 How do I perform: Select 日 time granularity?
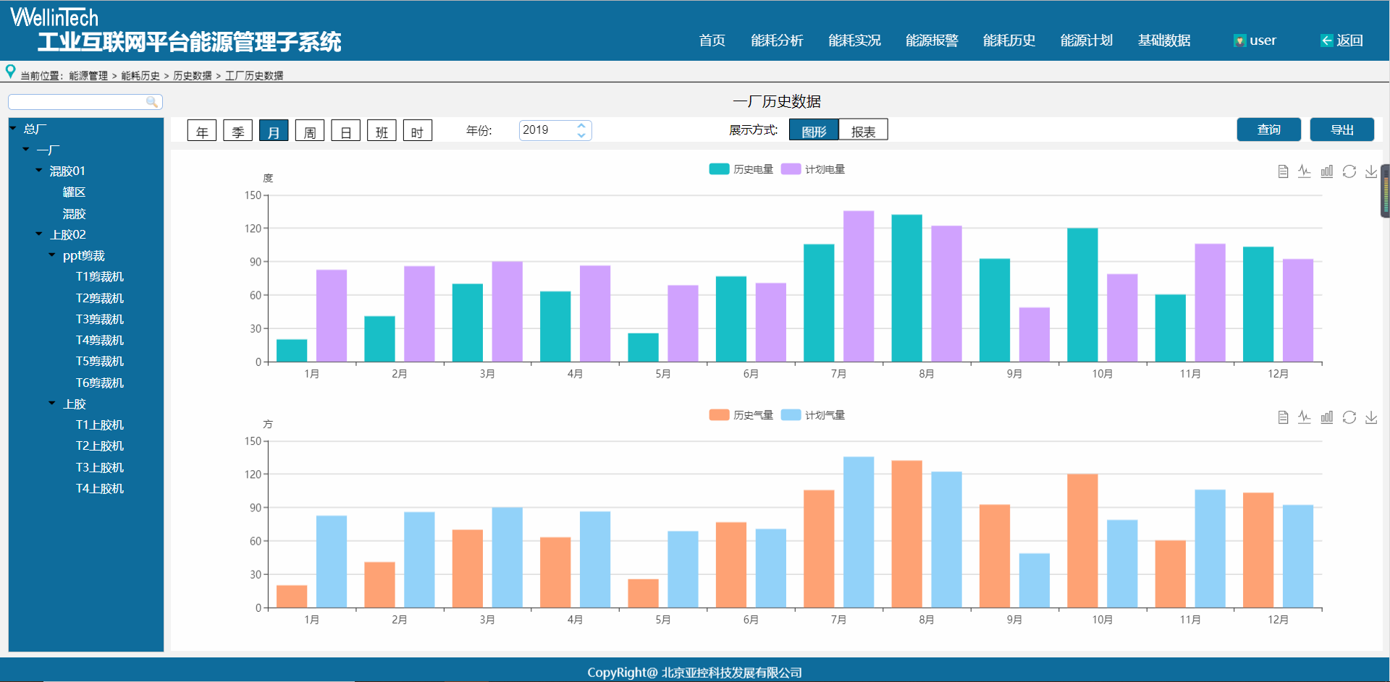pyautogui.click(x=346, y=131)
